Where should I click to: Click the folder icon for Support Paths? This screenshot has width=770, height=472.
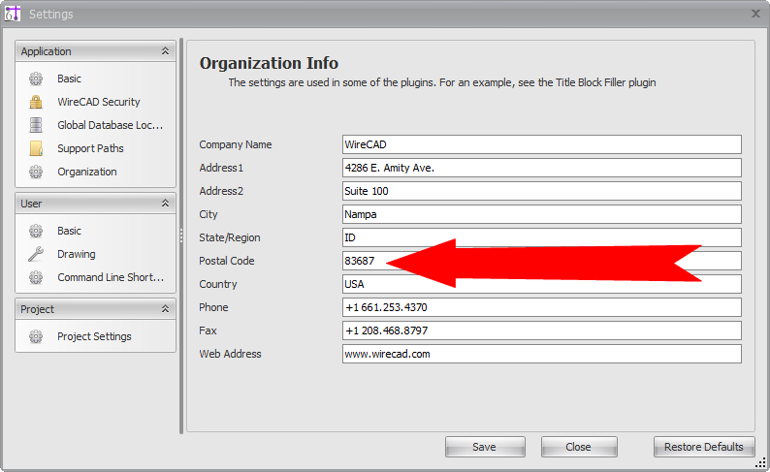click(36, 148)
